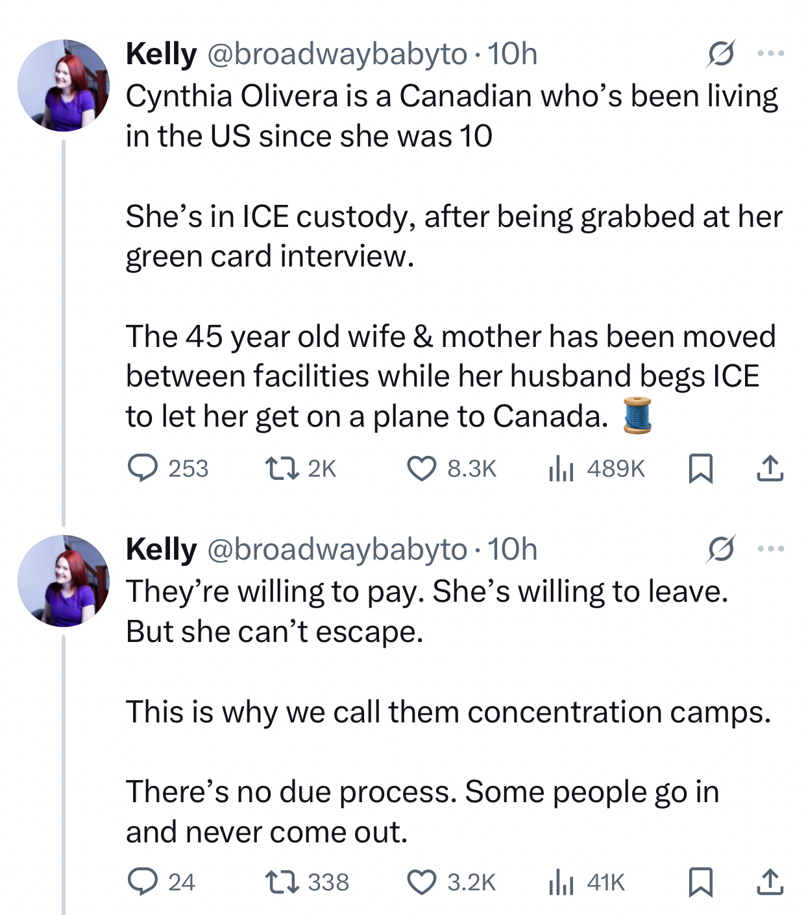This screenshot has height=915, width=806.
Task: Bookmark the second tweet about concentration camps
Action: click(700, 882)
